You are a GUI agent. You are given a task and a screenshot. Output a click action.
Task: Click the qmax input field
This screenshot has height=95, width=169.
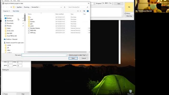tap(20, 66)
